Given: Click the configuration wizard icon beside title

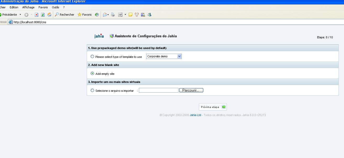Looking at the screenshot, I should [x=112, y=36].
